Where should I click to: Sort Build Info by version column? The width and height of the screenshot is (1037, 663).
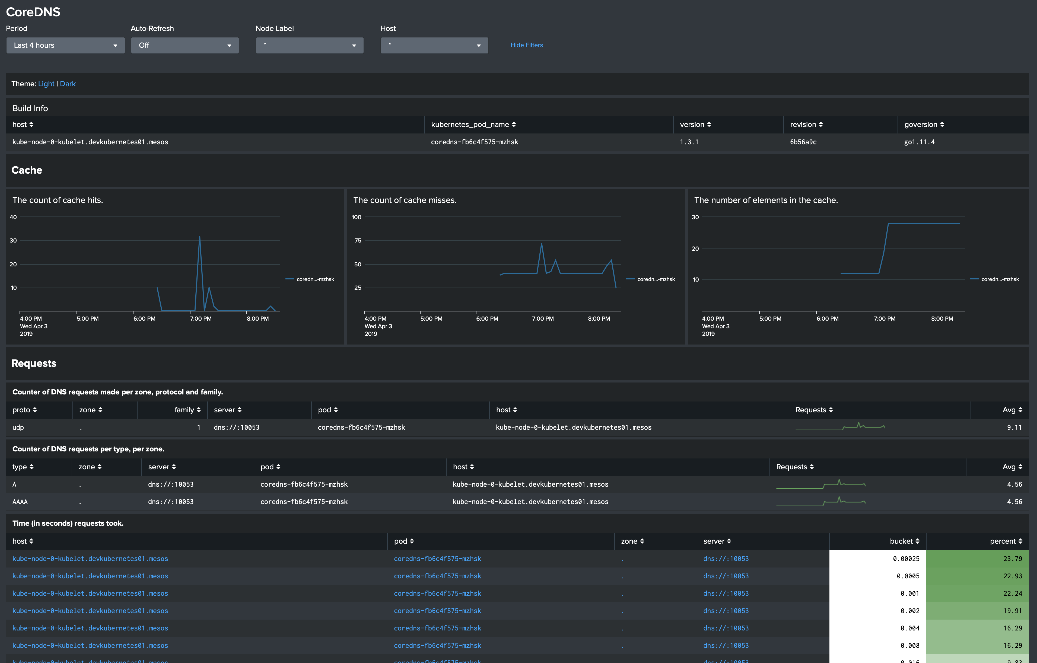tap(695, 125)
